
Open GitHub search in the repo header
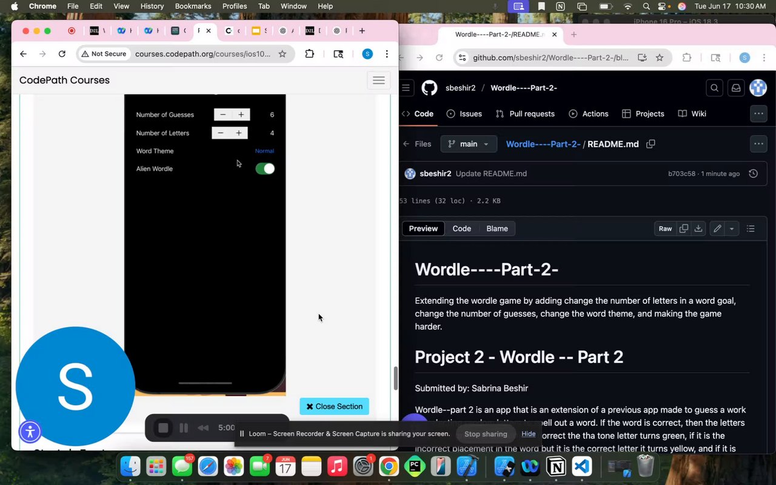coord(715,88)
